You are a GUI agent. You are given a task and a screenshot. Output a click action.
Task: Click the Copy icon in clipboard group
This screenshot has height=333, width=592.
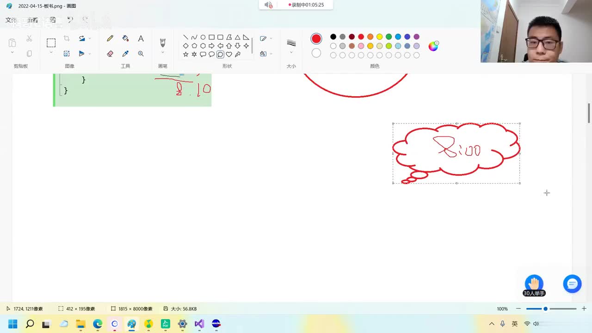coord(29,54)
